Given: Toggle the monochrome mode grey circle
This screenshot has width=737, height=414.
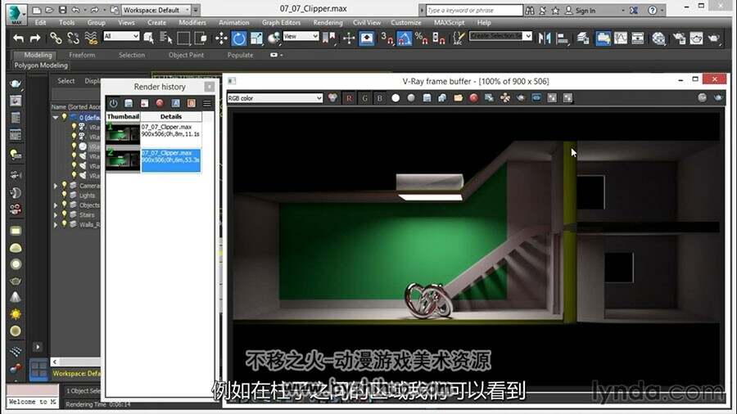Looking at the screenshot, I should point(411,97).
